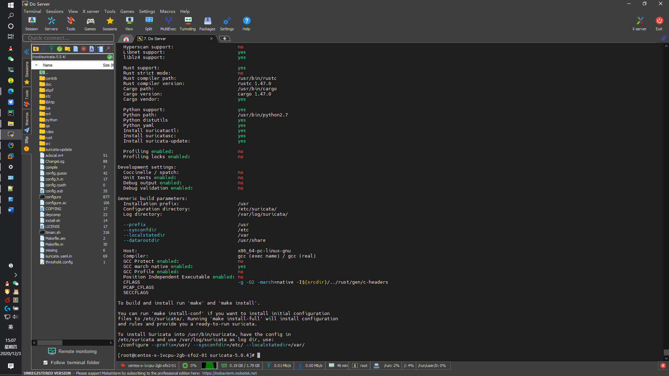
Task: Open the Packages toolbar icon
Action: [x=207, y=24]
